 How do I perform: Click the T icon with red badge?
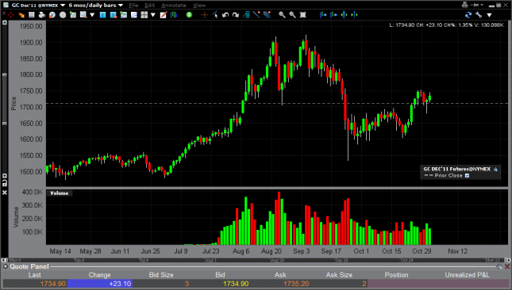[x=114, y=15]
